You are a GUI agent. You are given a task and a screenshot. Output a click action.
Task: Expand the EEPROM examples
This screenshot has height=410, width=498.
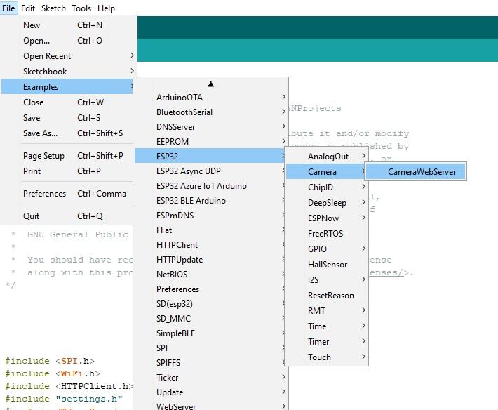pos(211,141)
